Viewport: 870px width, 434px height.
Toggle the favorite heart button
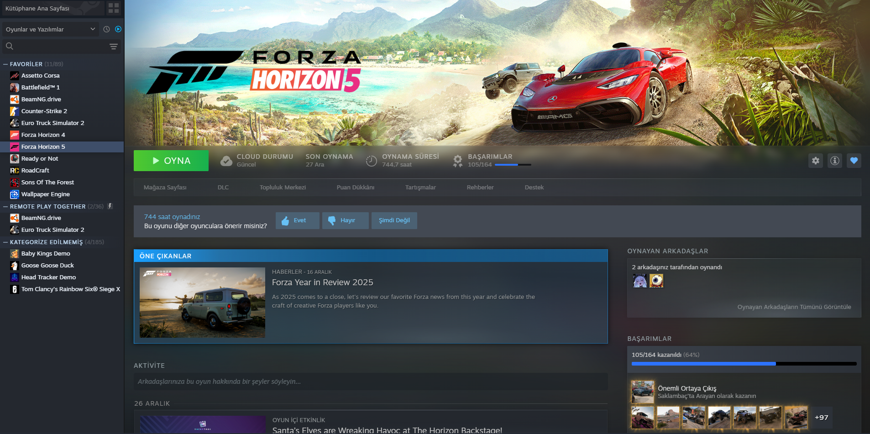854,161
